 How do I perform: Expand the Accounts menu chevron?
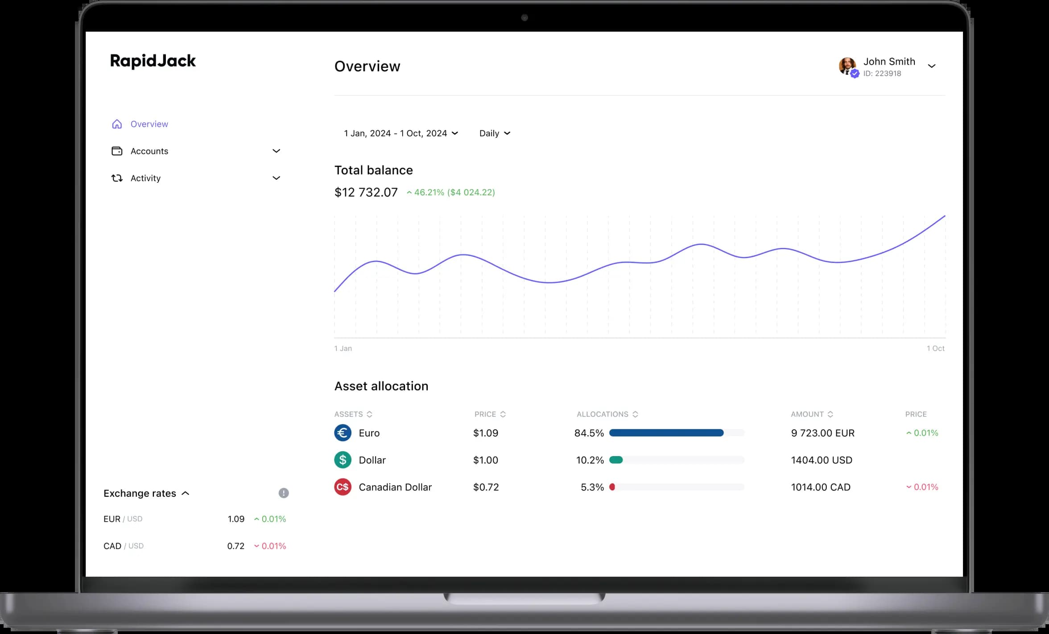(277, 151)
